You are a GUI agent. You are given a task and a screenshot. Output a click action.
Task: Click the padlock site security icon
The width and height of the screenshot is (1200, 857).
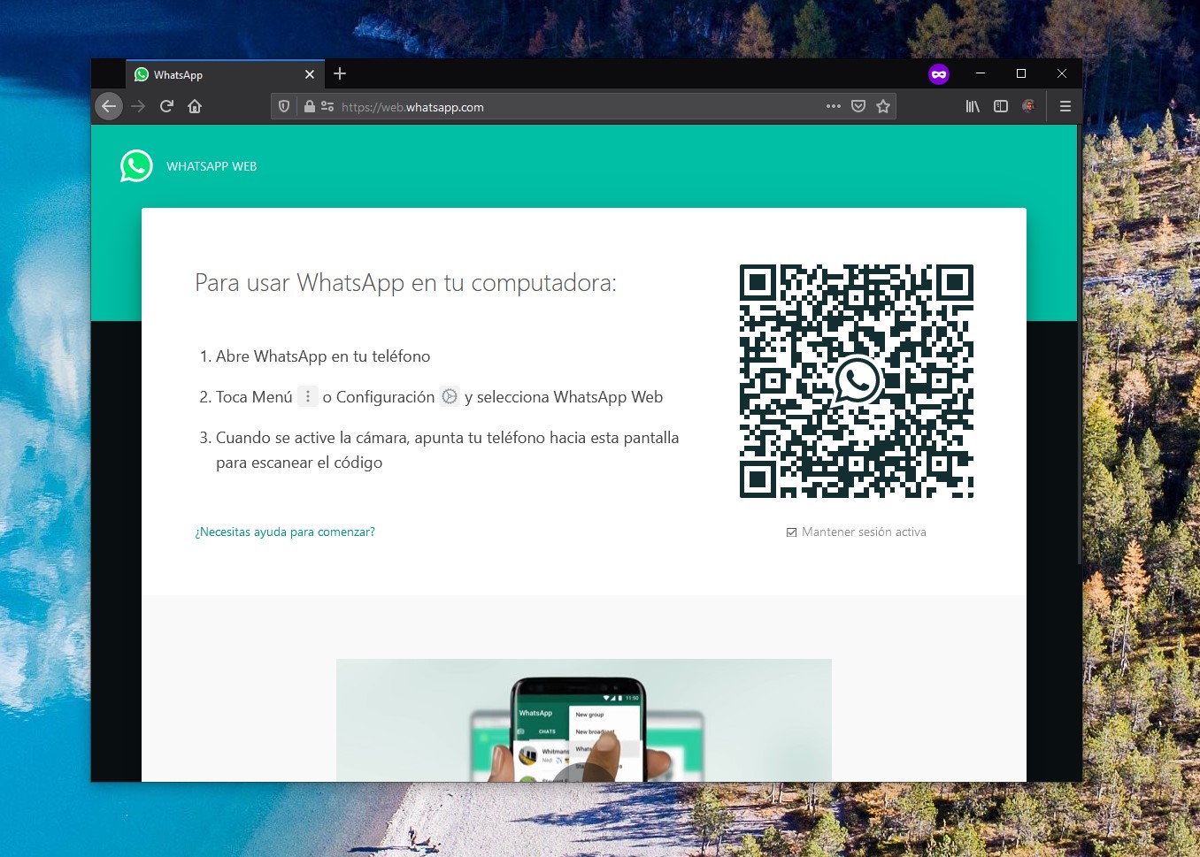309,106
